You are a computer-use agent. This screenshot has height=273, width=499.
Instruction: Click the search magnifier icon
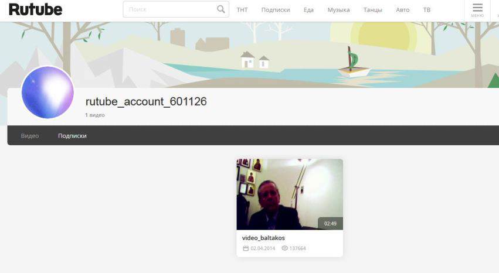[x=220, y=9]
